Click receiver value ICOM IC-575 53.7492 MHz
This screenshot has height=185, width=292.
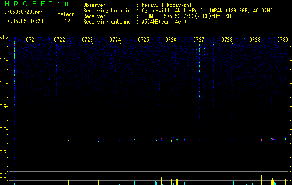pos(186,16)
